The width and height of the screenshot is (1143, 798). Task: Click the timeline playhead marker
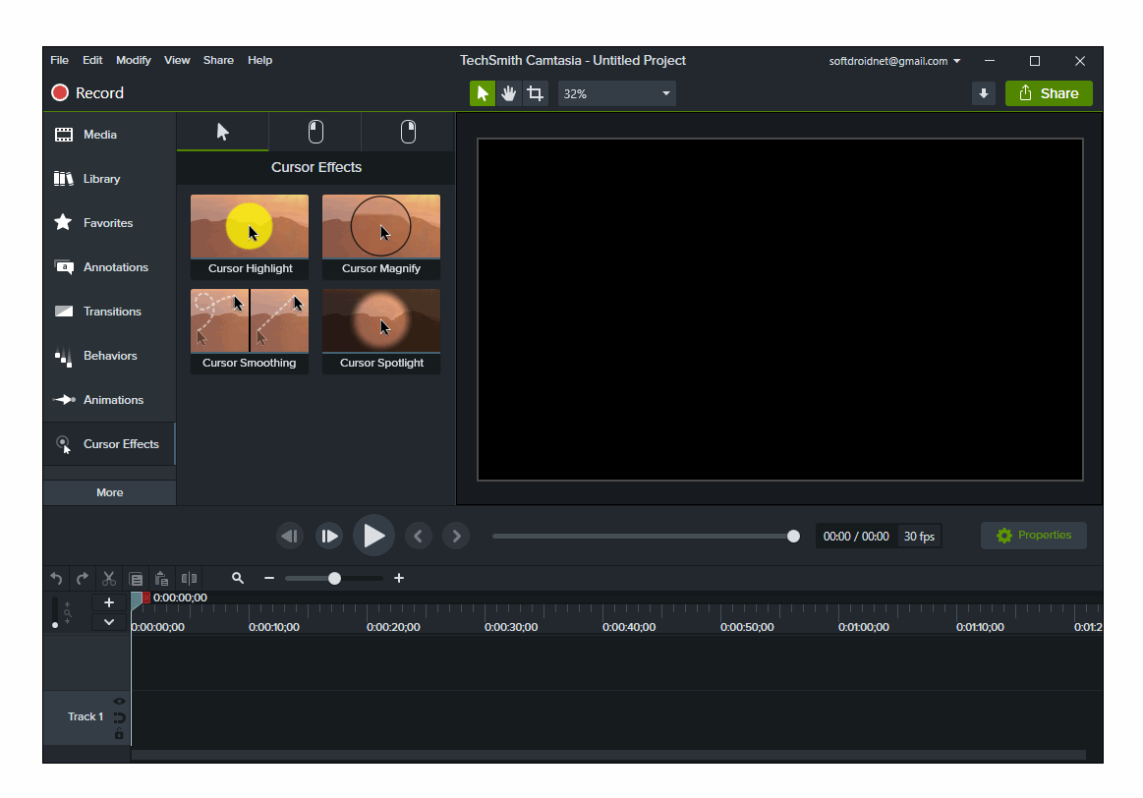(137, 599)
